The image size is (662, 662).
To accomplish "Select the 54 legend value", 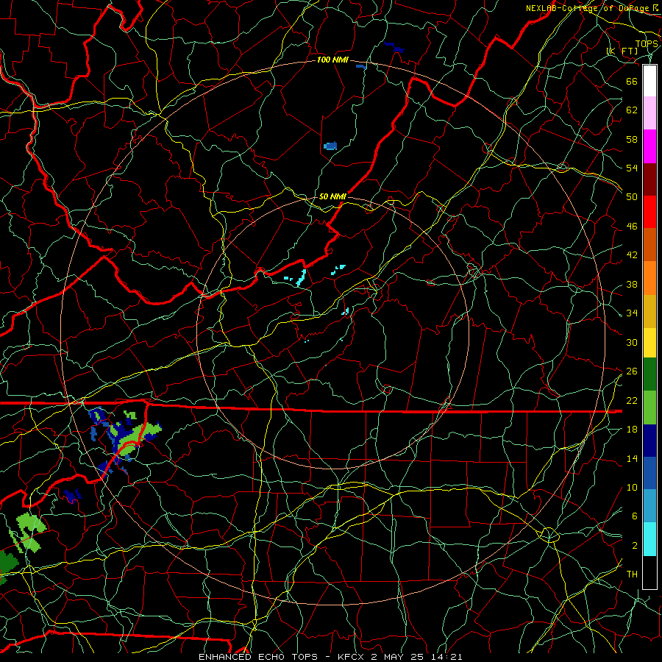I will coord(632,168).
